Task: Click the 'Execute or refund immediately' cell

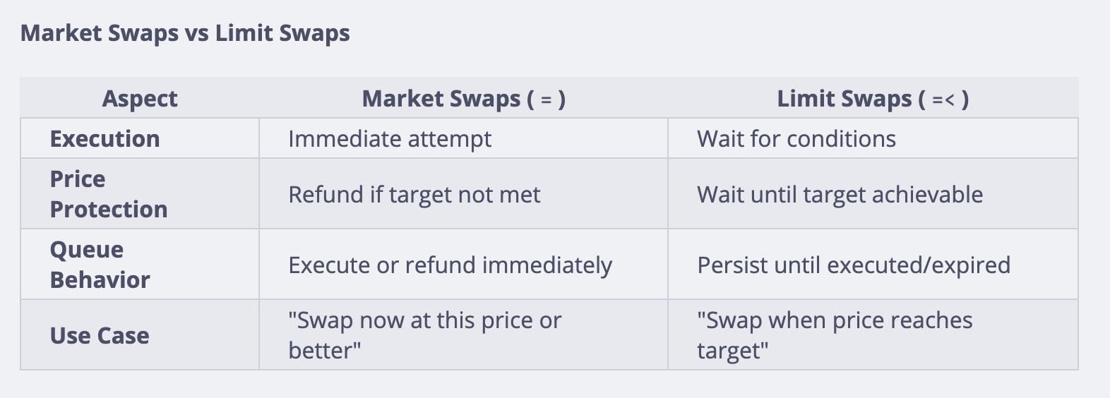Action: (x=450, y=265)
